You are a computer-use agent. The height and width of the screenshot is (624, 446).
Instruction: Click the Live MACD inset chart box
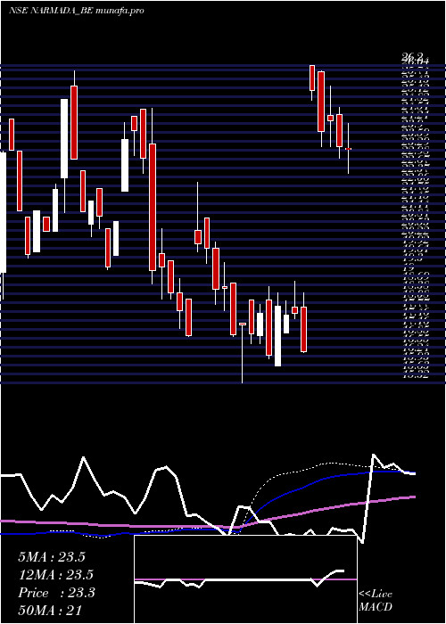(x=245, y=579)
